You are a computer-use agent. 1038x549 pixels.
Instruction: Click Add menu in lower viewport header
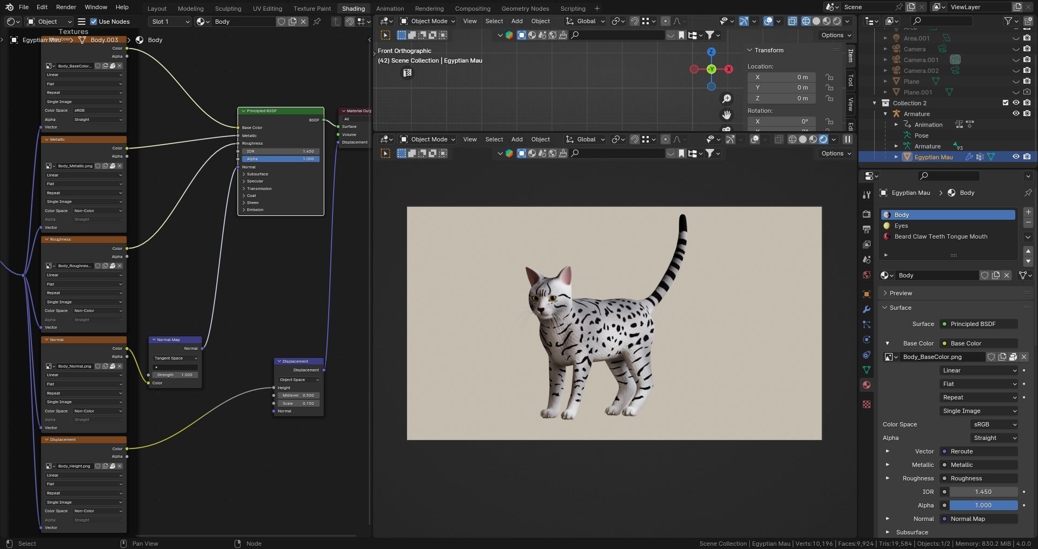click(x=517, y=139)
